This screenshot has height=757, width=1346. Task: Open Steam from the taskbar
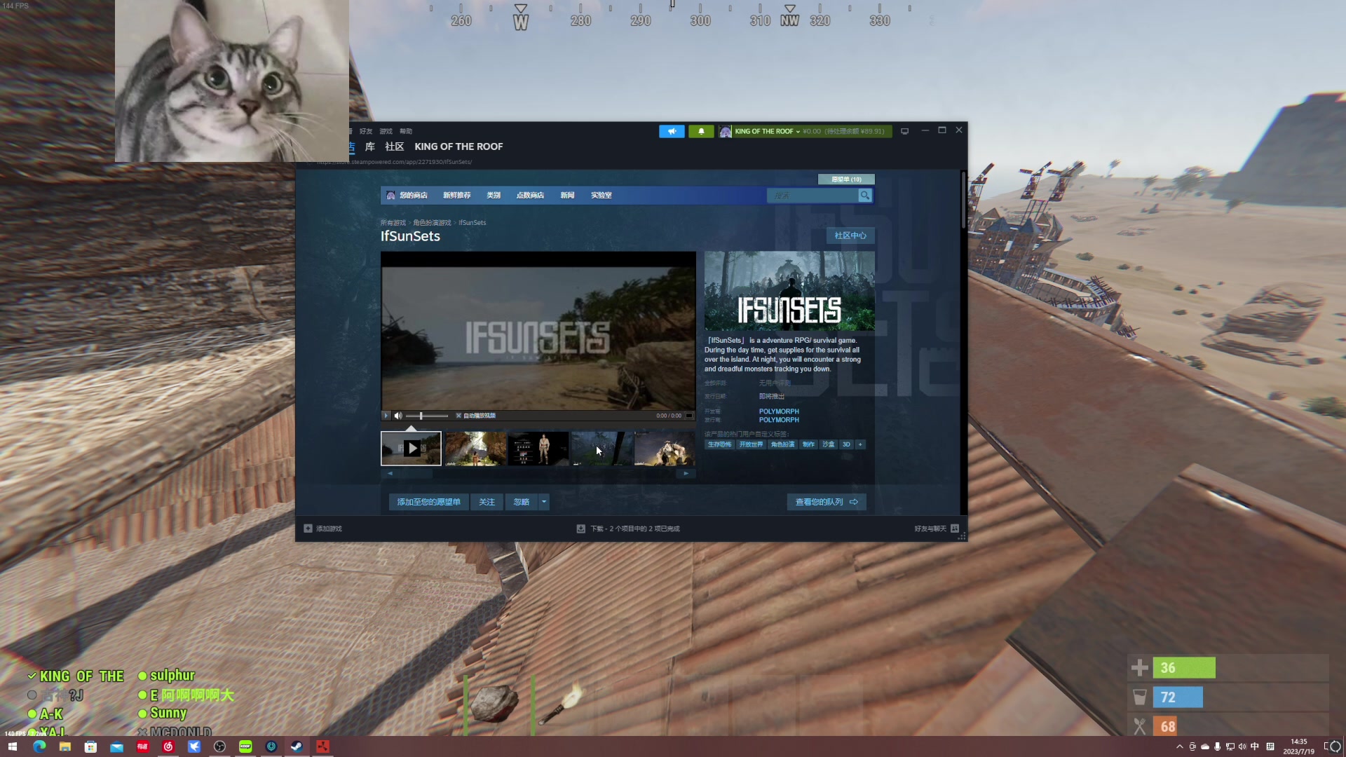297,746
